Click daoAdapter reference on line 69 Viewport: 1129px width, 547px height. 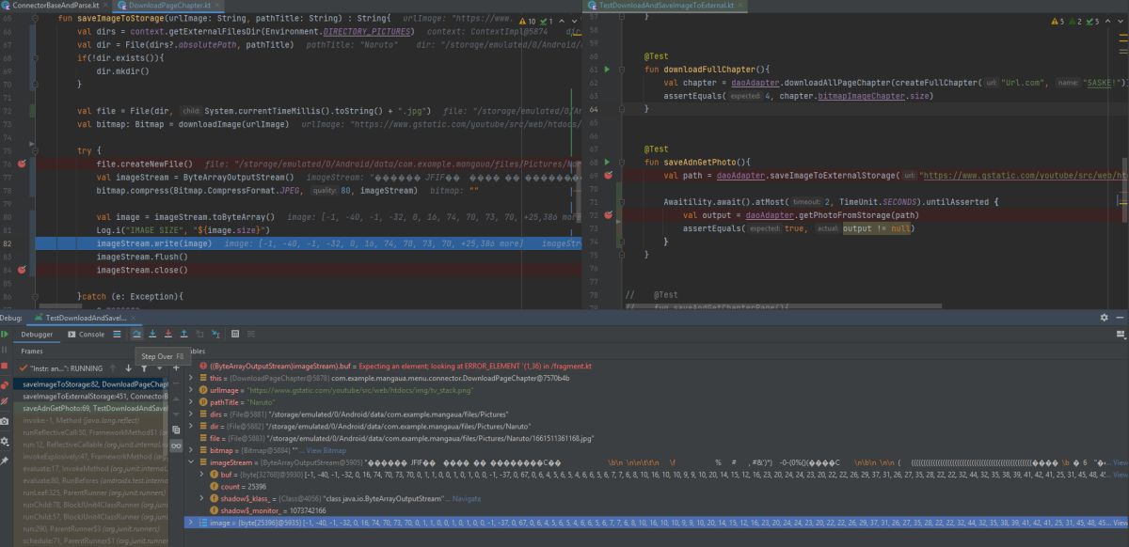point(740,175)
